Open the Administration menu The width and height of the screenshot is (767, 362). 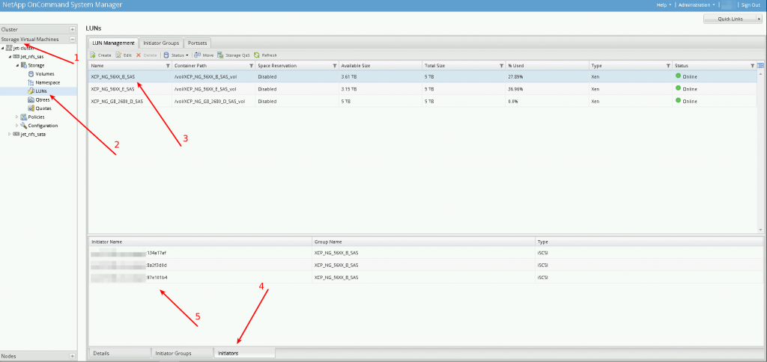coord(697,5)
